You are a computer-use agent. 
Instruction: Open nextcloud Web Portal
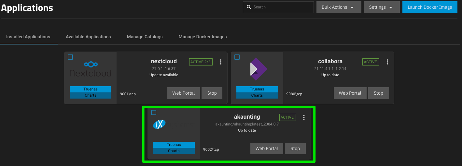coord(184,93)
